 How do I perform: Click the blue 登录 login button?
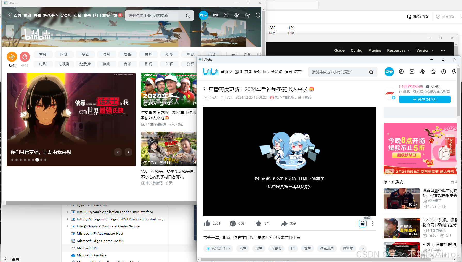(389, 72)
